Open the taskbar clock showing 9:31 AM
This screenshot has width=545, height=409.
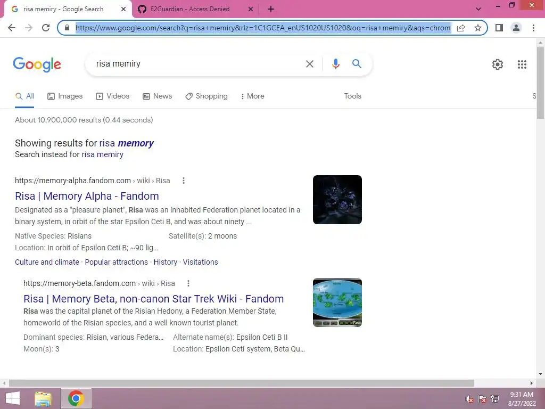pos(522,399)
